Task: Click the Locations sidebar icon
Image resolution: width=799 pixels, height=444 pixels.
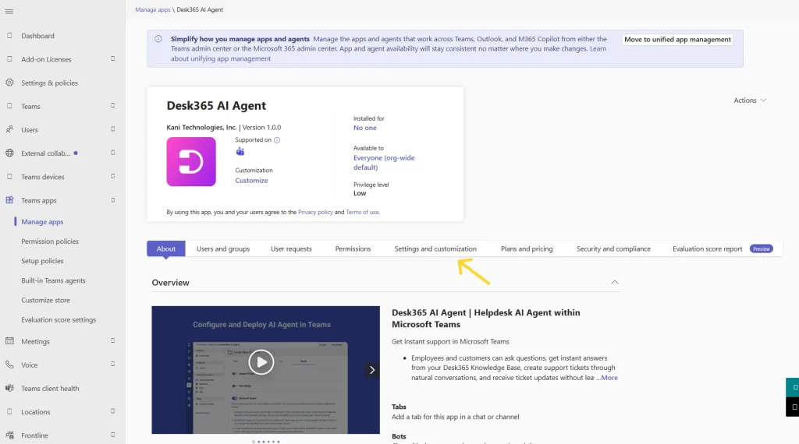Action: point(9,411)
